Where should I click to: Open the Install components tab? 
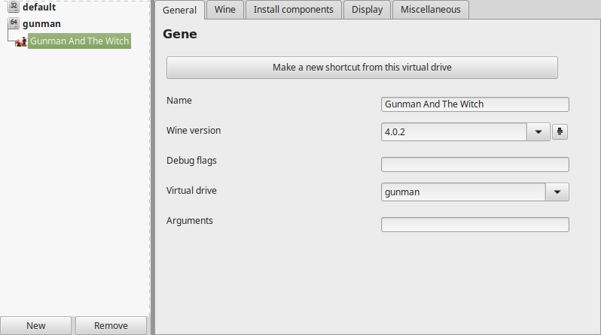tap(293, 10)
